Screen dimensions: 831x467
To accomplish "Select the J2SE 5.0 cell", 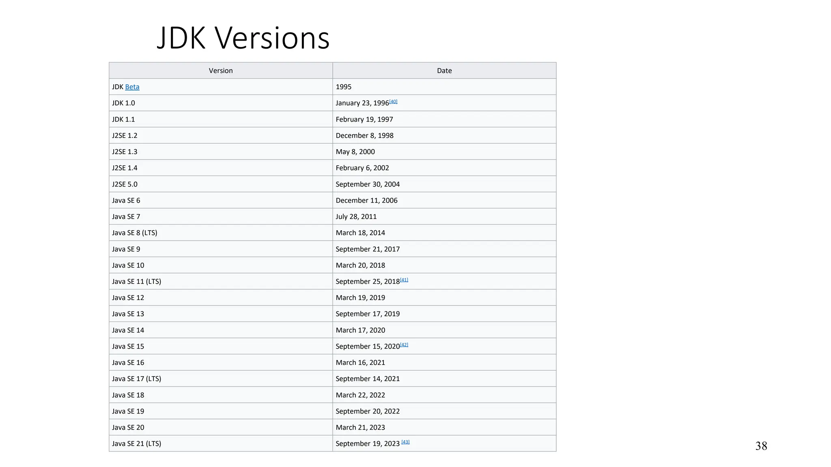I will (x=221, y=184).
